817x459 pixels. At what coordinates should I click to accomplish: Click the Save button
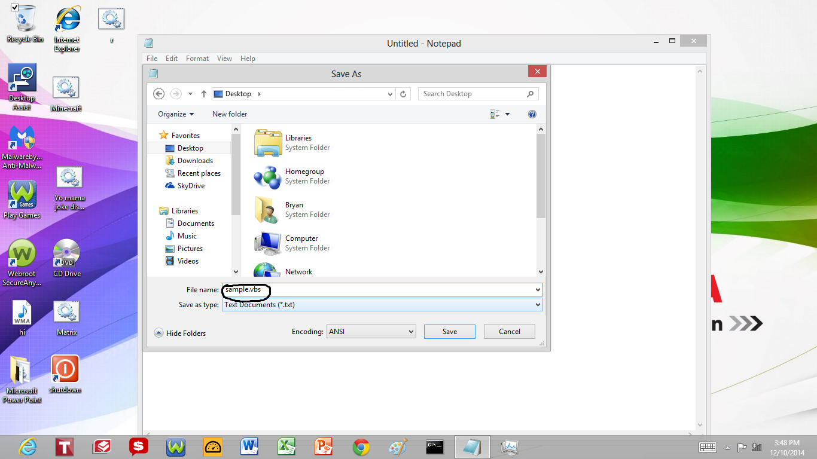[450, 332]
